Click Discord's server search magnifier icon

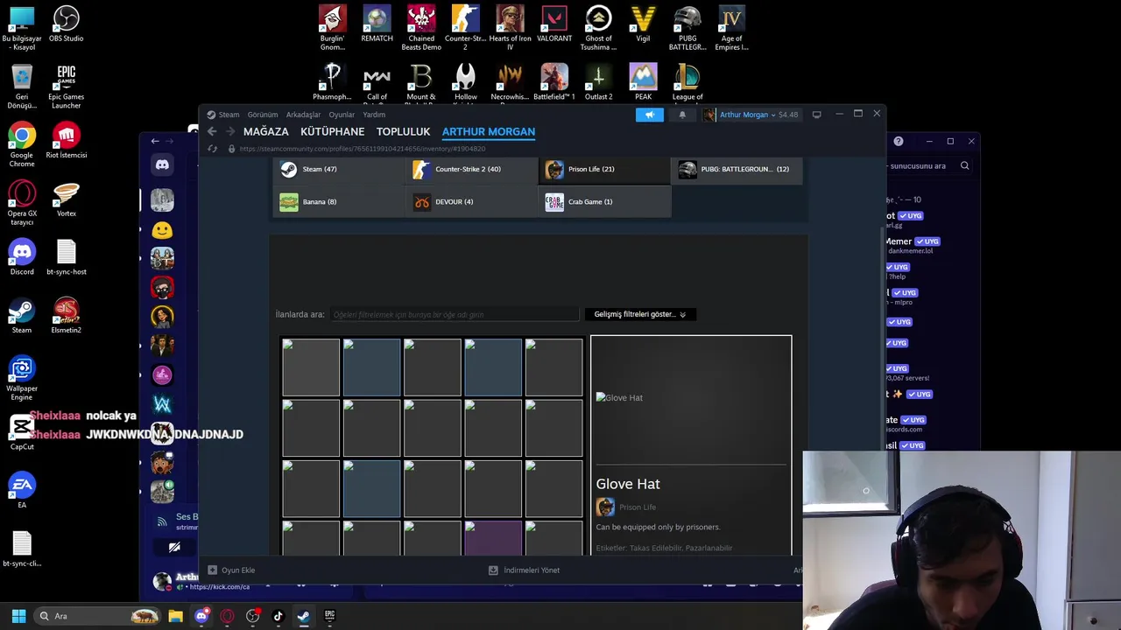point(964,165)
